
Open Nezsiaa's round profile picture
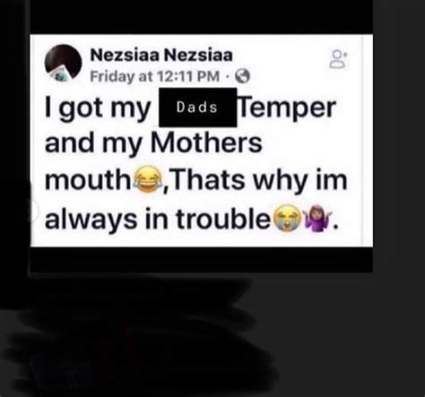point(64,63)
